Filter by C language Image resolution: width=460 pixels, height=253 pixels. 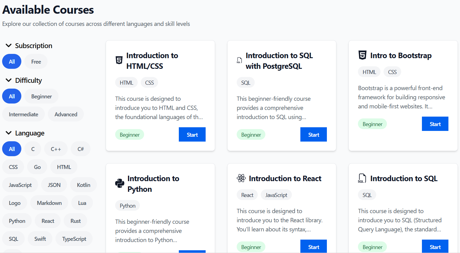coord(33,149)
